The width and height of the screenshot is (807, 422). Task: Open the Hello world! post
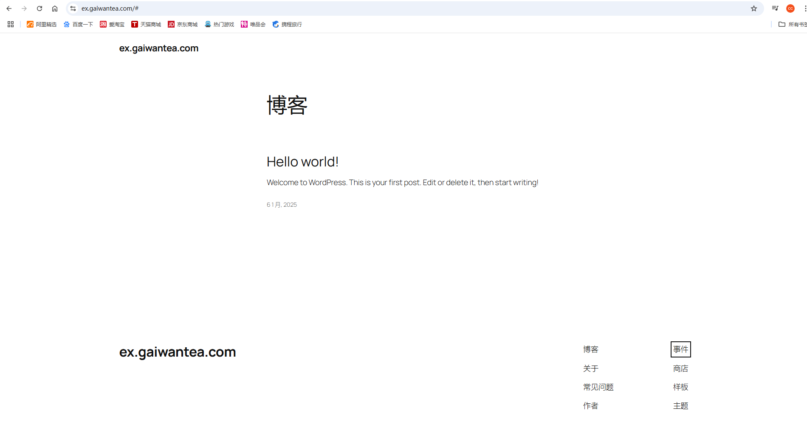point(302,162)
